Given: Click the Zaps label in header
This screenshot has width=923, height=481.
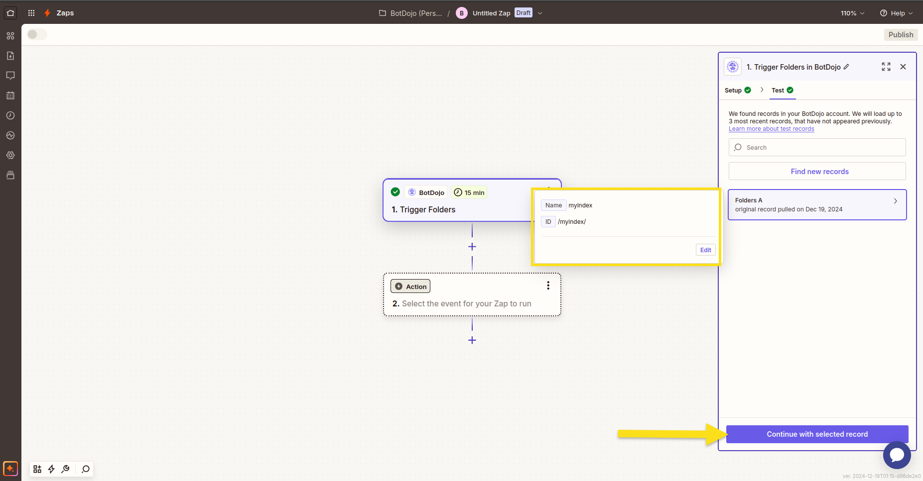Looking at the screenshot, I should (x=65, y=13).
